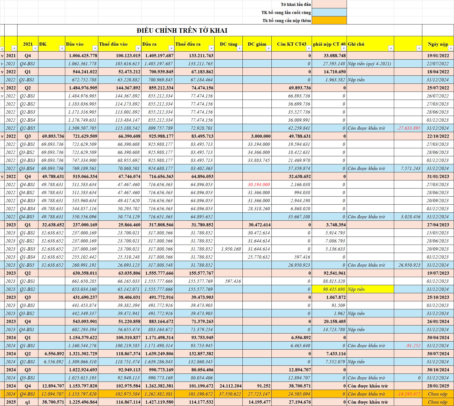Select the cell showing 92.541.961

[x=329, y=273]
